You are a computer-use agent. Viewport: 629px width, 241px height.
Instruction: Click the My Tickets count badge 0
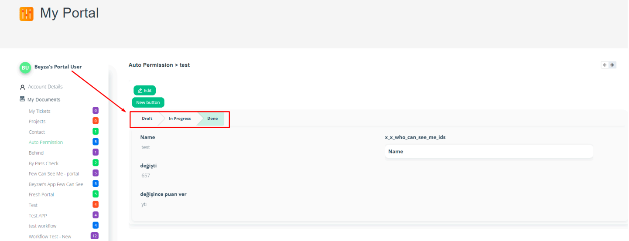(x=96, y=111)
